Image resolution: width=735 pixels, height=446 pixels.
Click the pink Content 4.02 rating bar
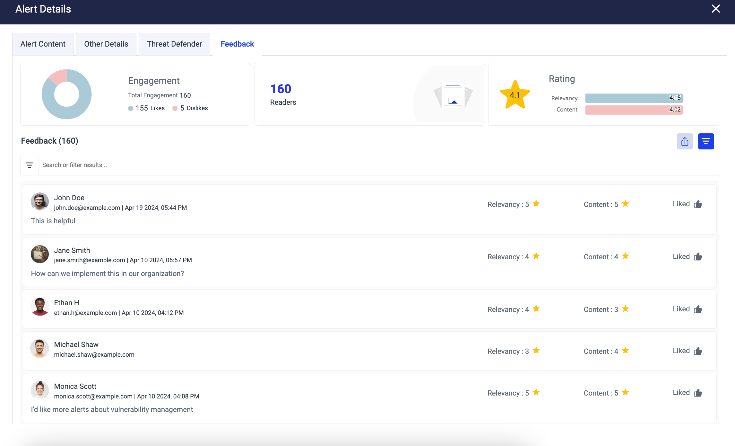click(634, 110)
